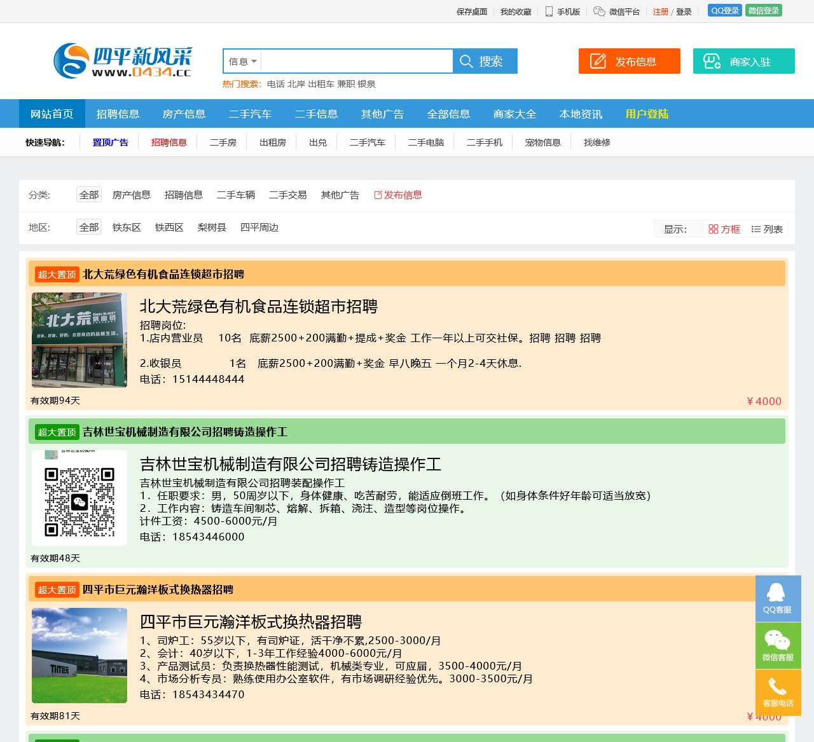Focus the search keyword input field
814x742 pixels.
point(357,62)
